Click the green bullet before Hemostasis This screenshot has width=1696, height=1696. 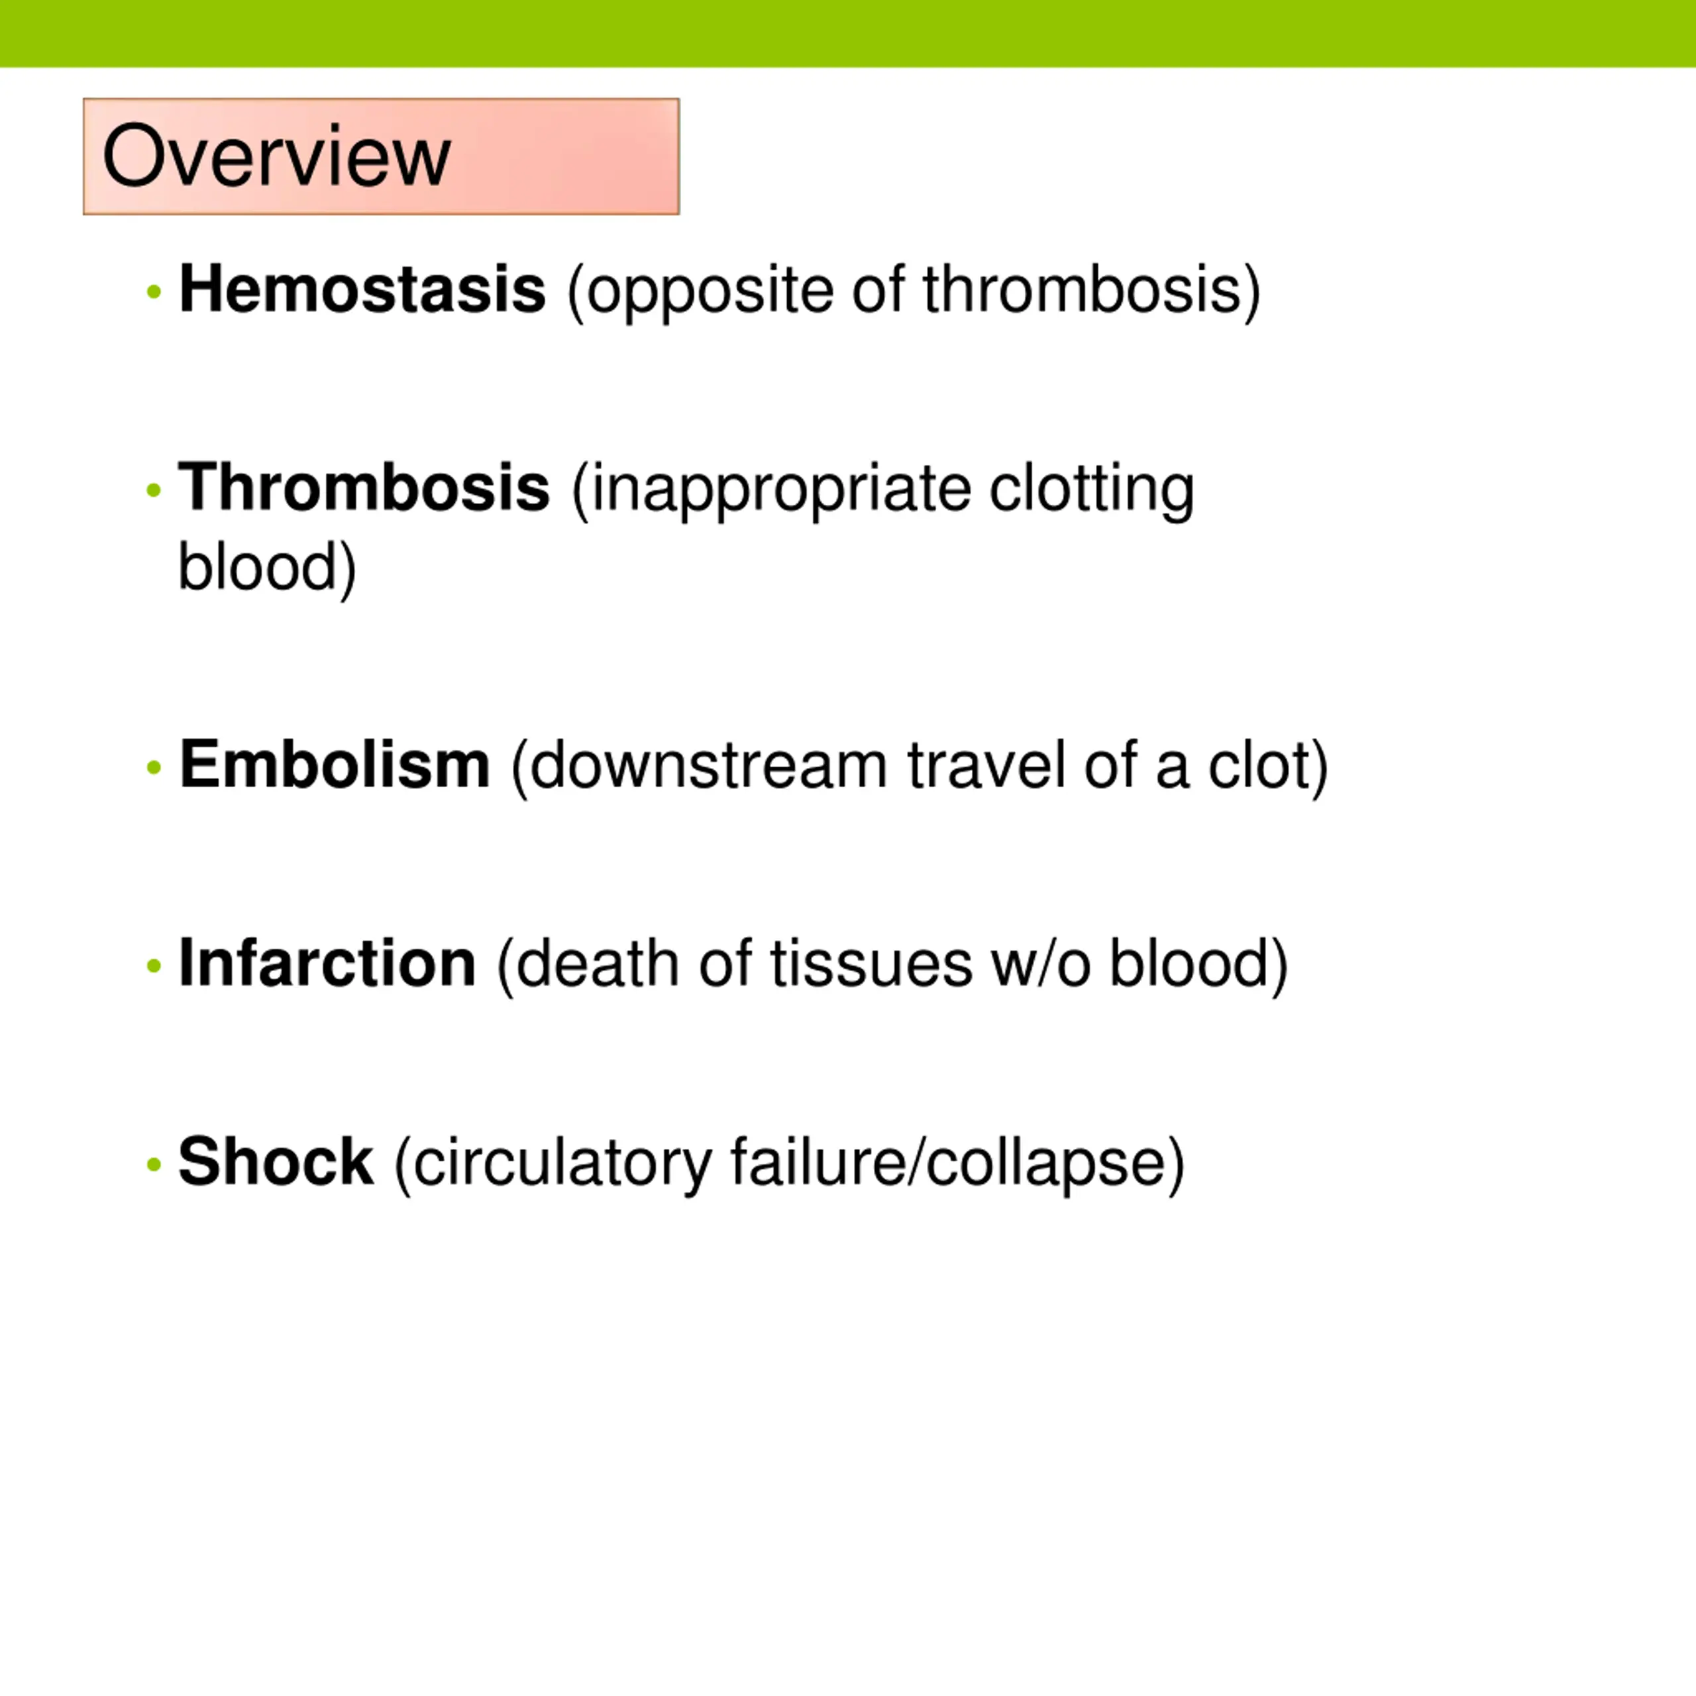154,291
